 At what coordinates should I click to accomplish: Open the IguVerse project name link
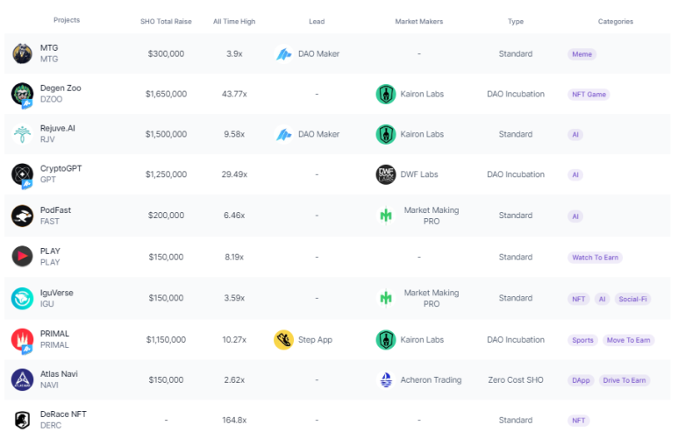click(x=57, y=293)
